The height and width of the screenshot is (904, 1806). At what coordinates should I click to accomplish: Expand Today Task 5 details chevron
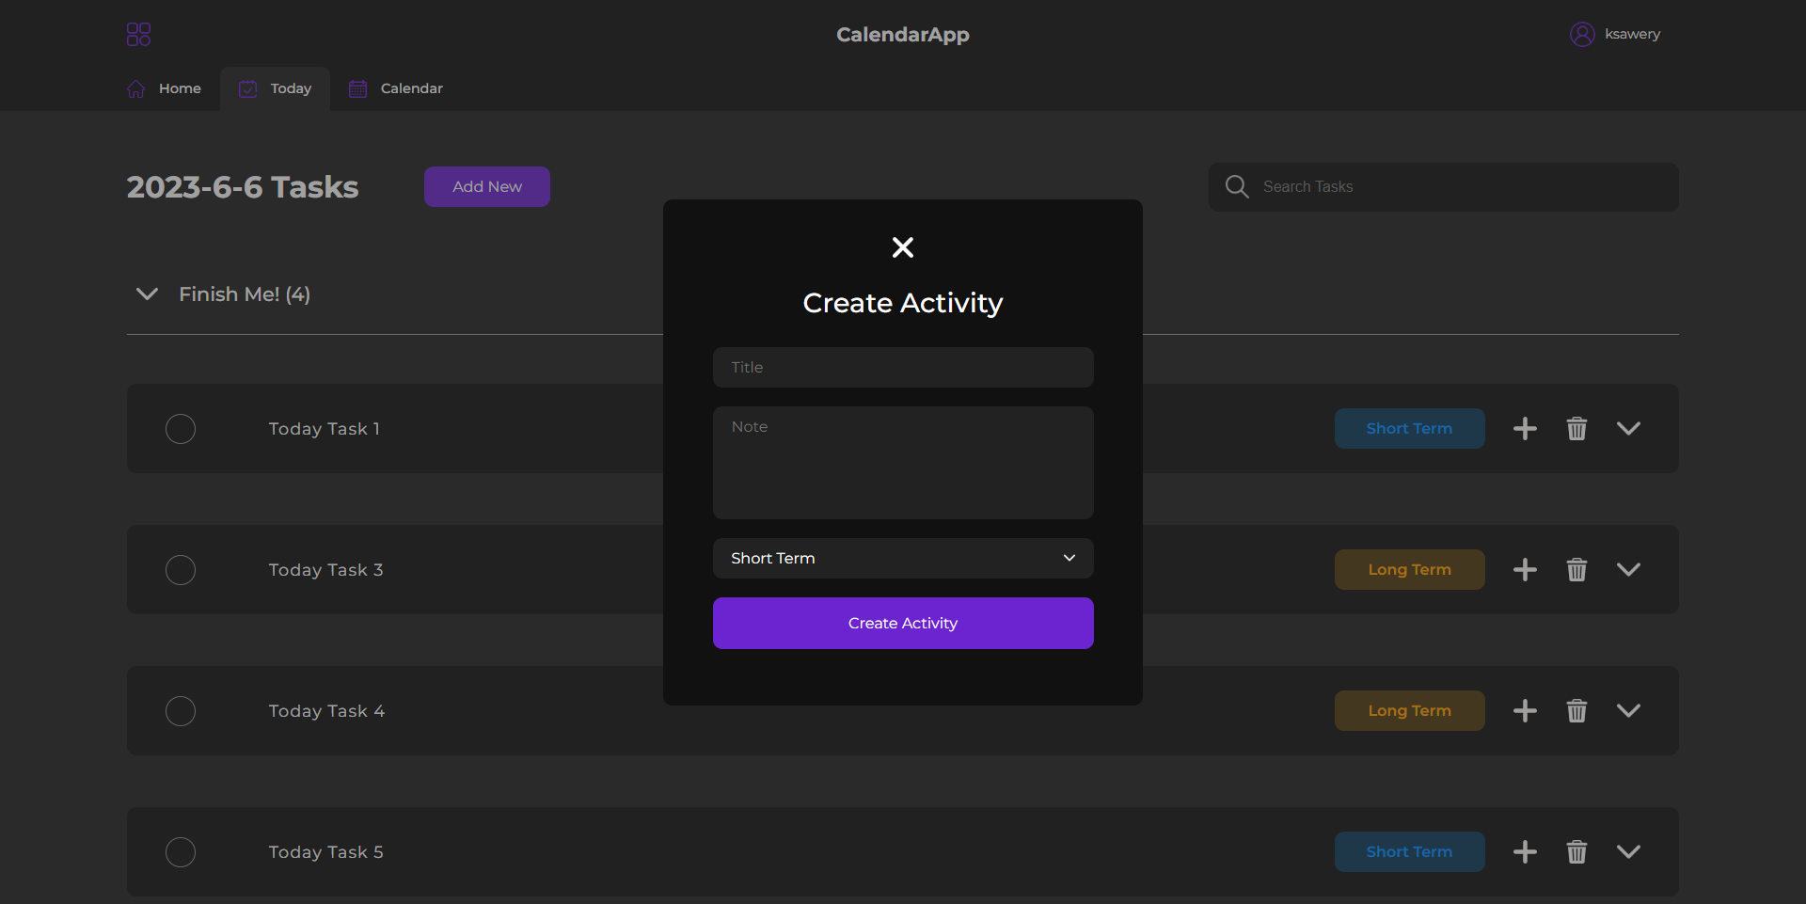point(1628,852)
